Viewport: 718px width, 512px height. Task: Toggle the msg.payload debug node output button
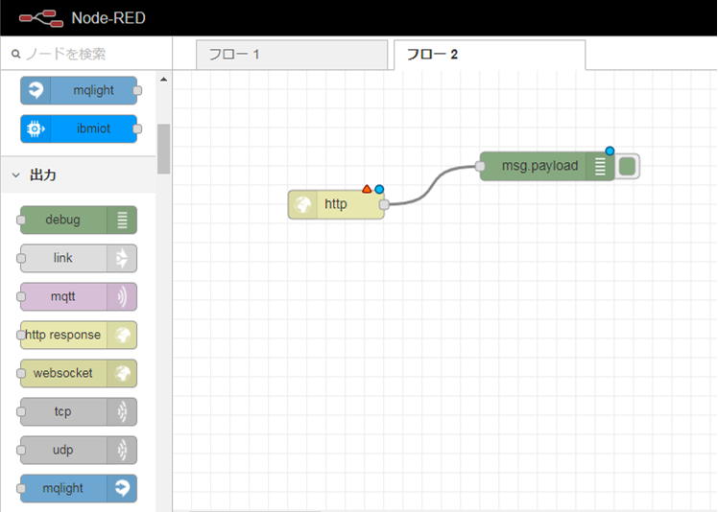(x=627, y=166)
